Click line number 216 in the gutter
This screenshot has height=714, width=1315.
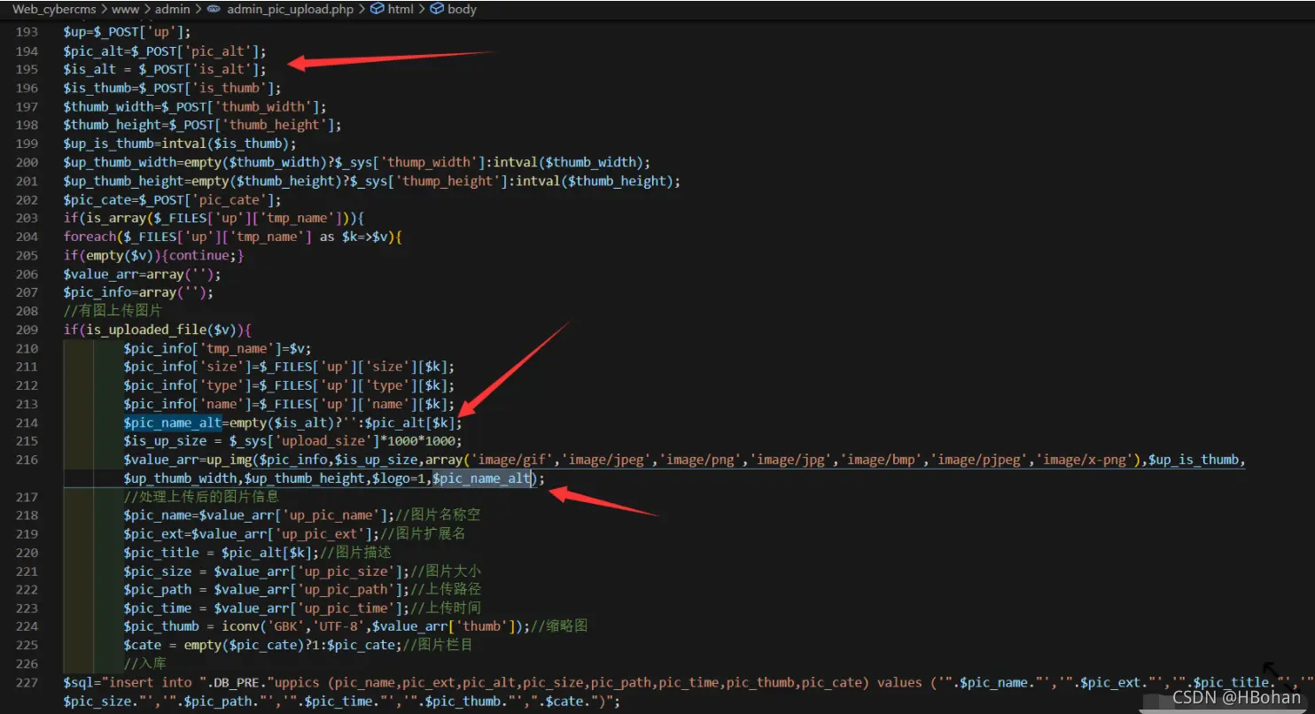click(x=27, y=460)
